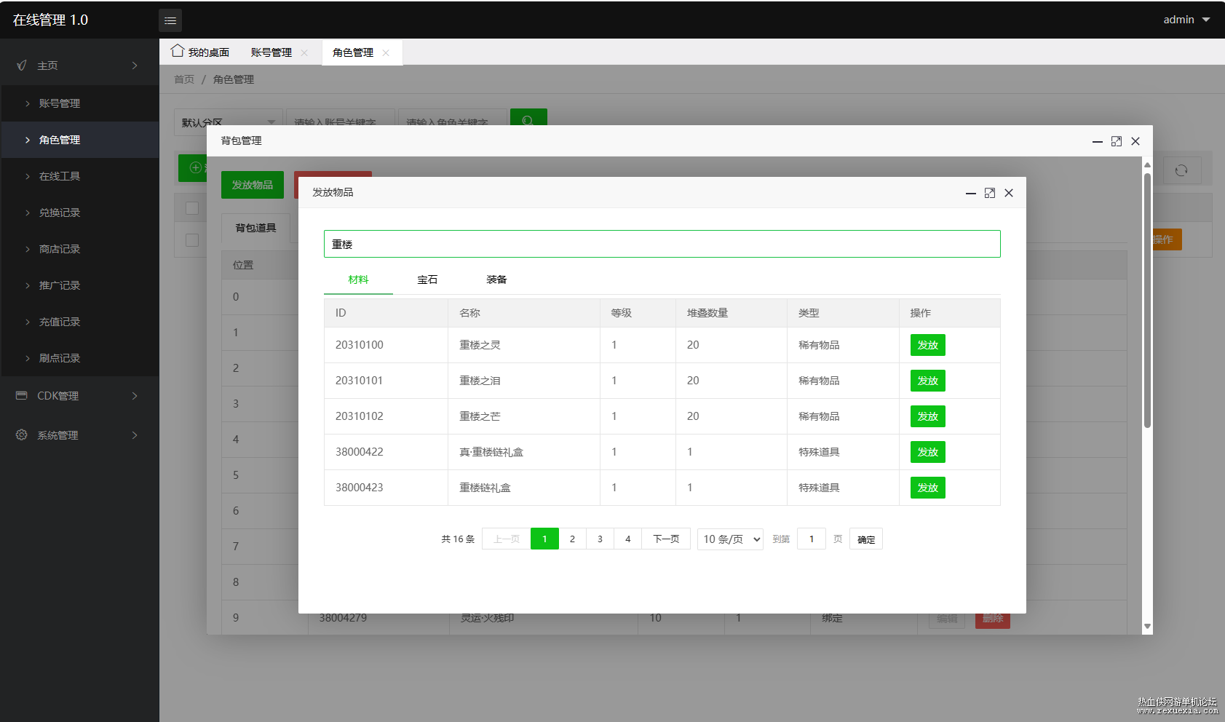Switch to the 装备 tab
Viewport: 1225px width, 722px height.
tap(496, 279)
